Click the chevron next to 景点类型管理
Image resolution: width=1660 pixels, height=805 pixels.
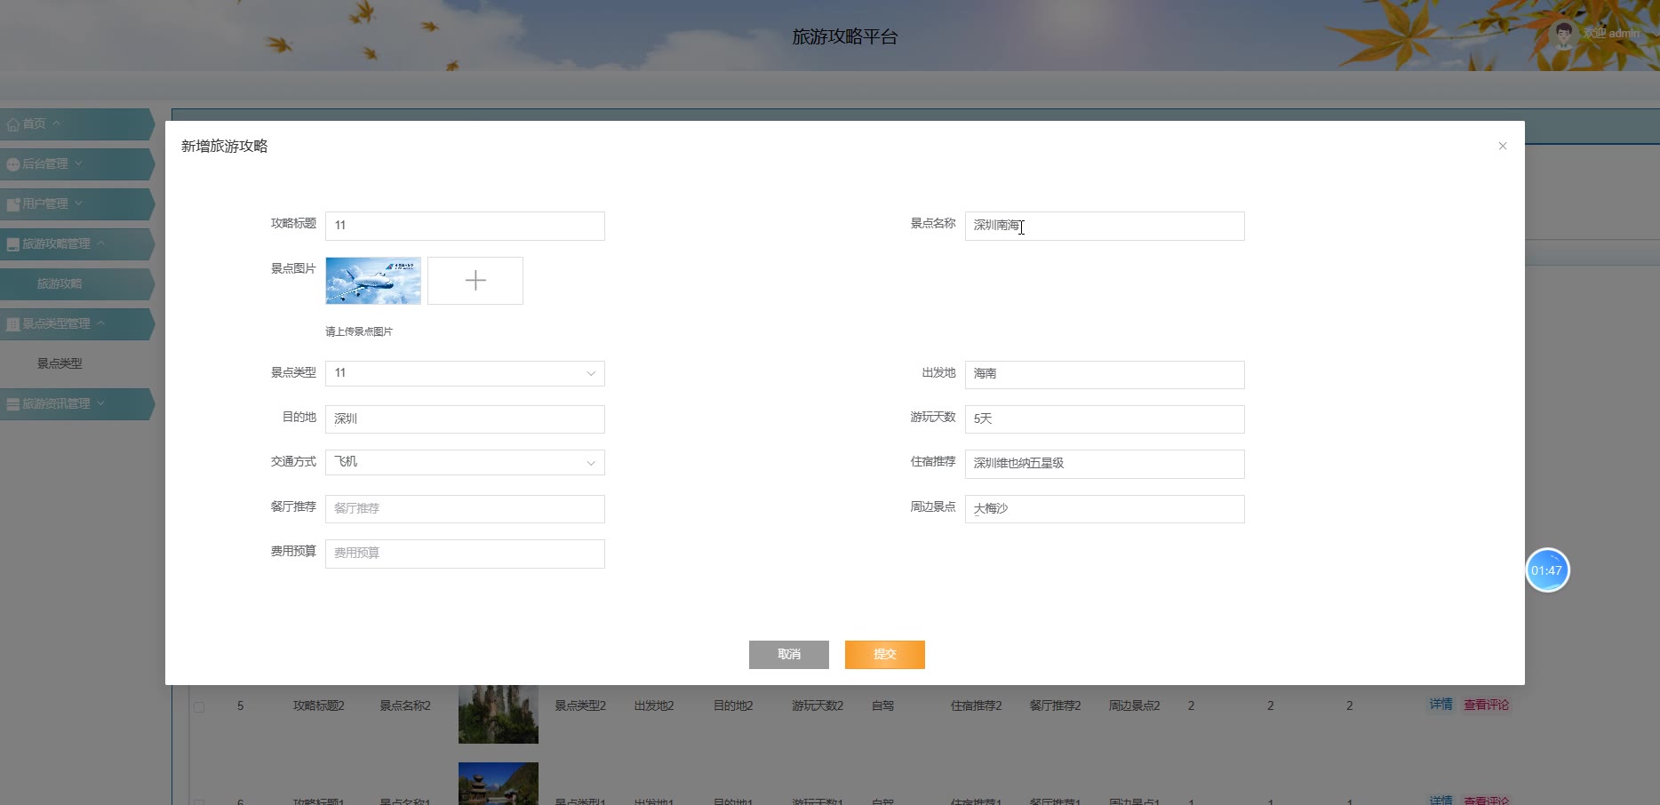(x=100, y=323)
